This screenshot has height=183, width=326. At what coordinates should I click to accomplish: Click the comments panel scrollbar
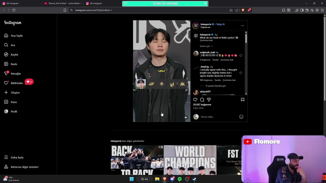tap(246, 38)
